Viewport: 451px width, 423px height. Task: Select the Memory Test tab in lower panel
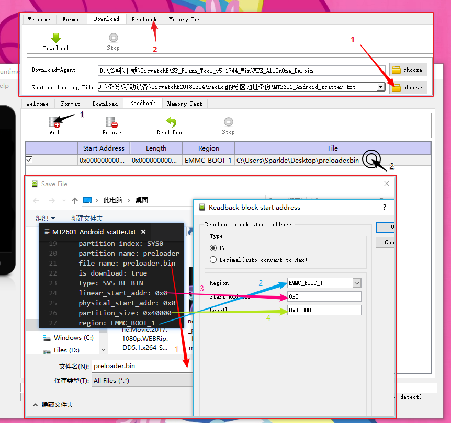pyautogui.click(x=185, y=104)
